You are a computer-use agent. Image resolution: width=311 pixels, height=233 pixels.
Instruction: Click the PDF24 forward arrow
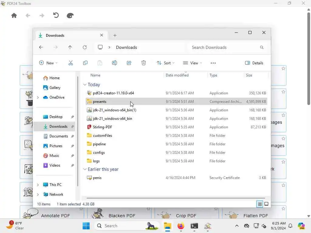click(x=42, y=15)
